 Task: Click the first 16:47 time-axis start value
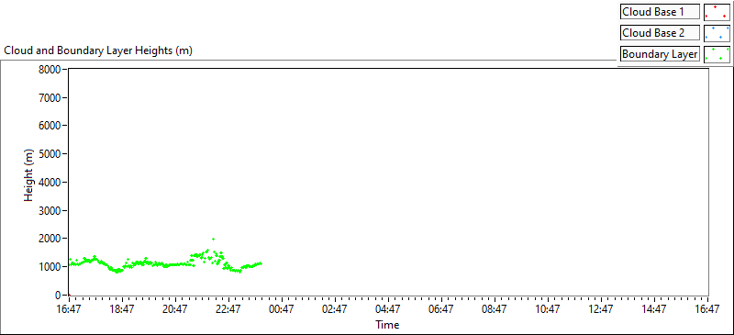point(69,308)
